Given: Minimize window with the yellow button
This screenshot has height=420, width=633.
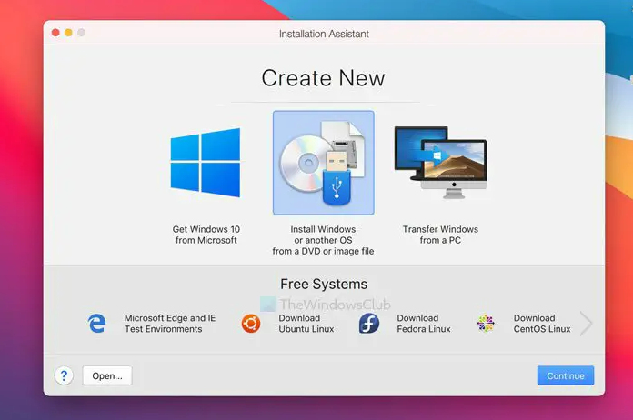Looking at the screenshot, I should point(68,33).
